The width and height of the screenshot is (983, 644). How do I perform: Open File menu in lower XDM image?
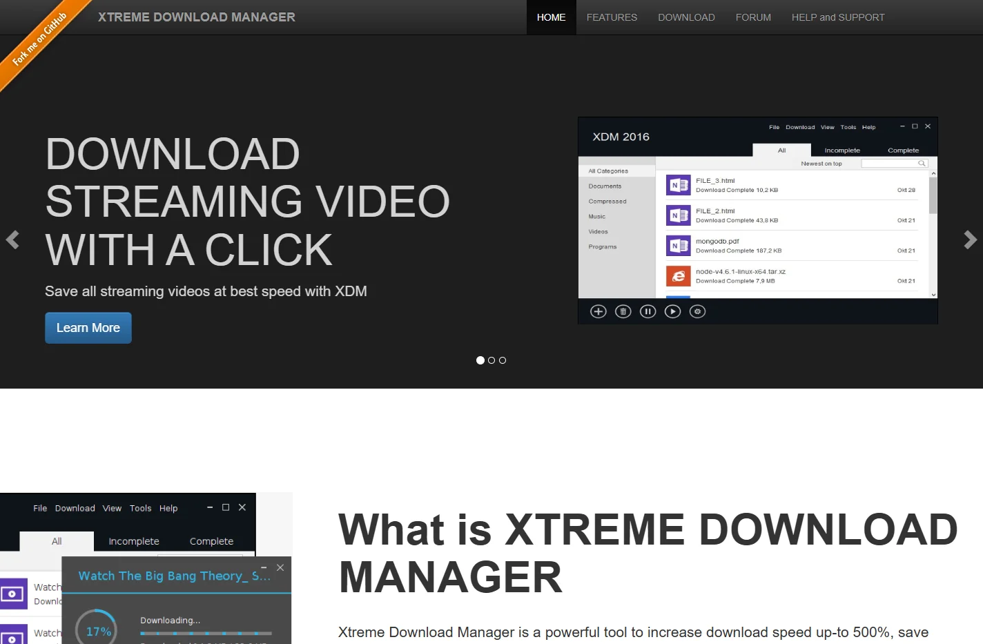click(40, 508)
